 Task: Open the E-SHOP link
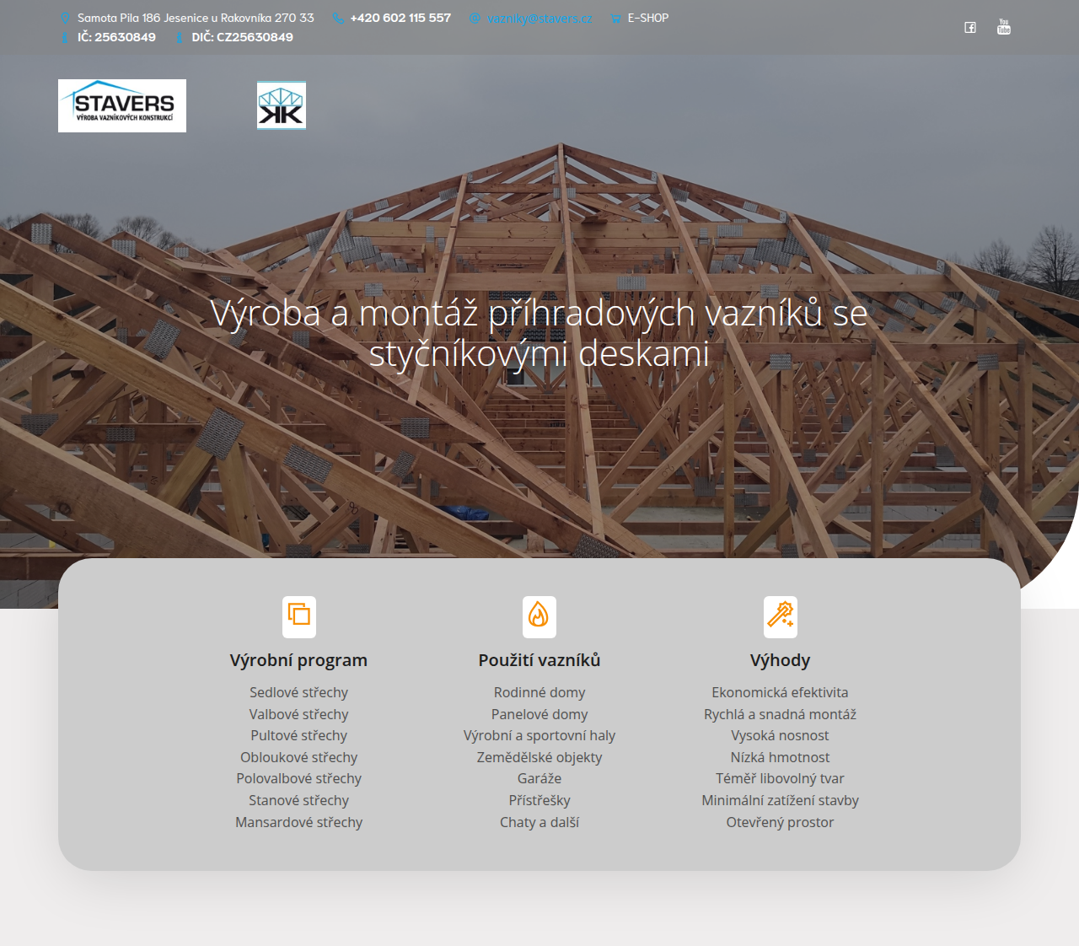(x=647, y=18)
